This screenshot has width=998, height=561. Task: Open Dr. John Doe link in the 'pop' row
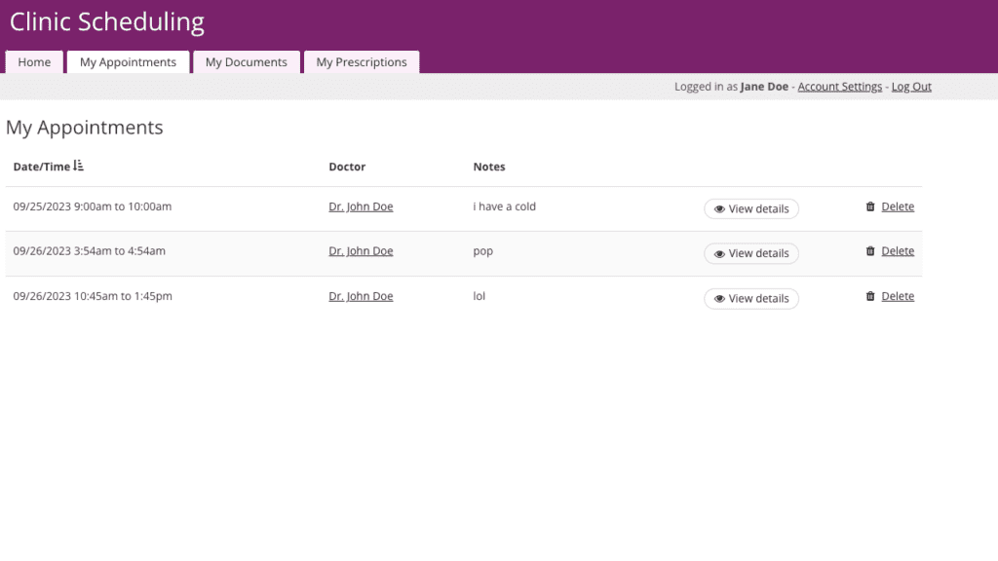[x=361, y=251]
